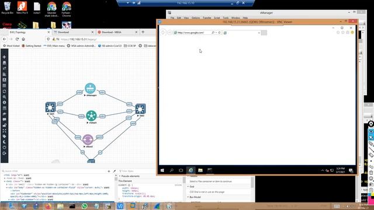Open the CCIE SP bookmarks folder
374x210 pixels.
[x=130, y=45]
